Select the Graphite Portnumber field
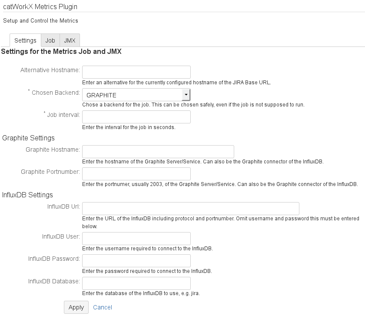Viewport: 365px width, 319px height. coord(136,174)
